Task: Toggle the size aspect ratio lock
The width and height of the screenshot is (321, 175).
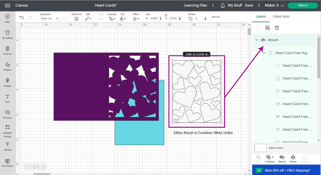Action: coord(166,16)
